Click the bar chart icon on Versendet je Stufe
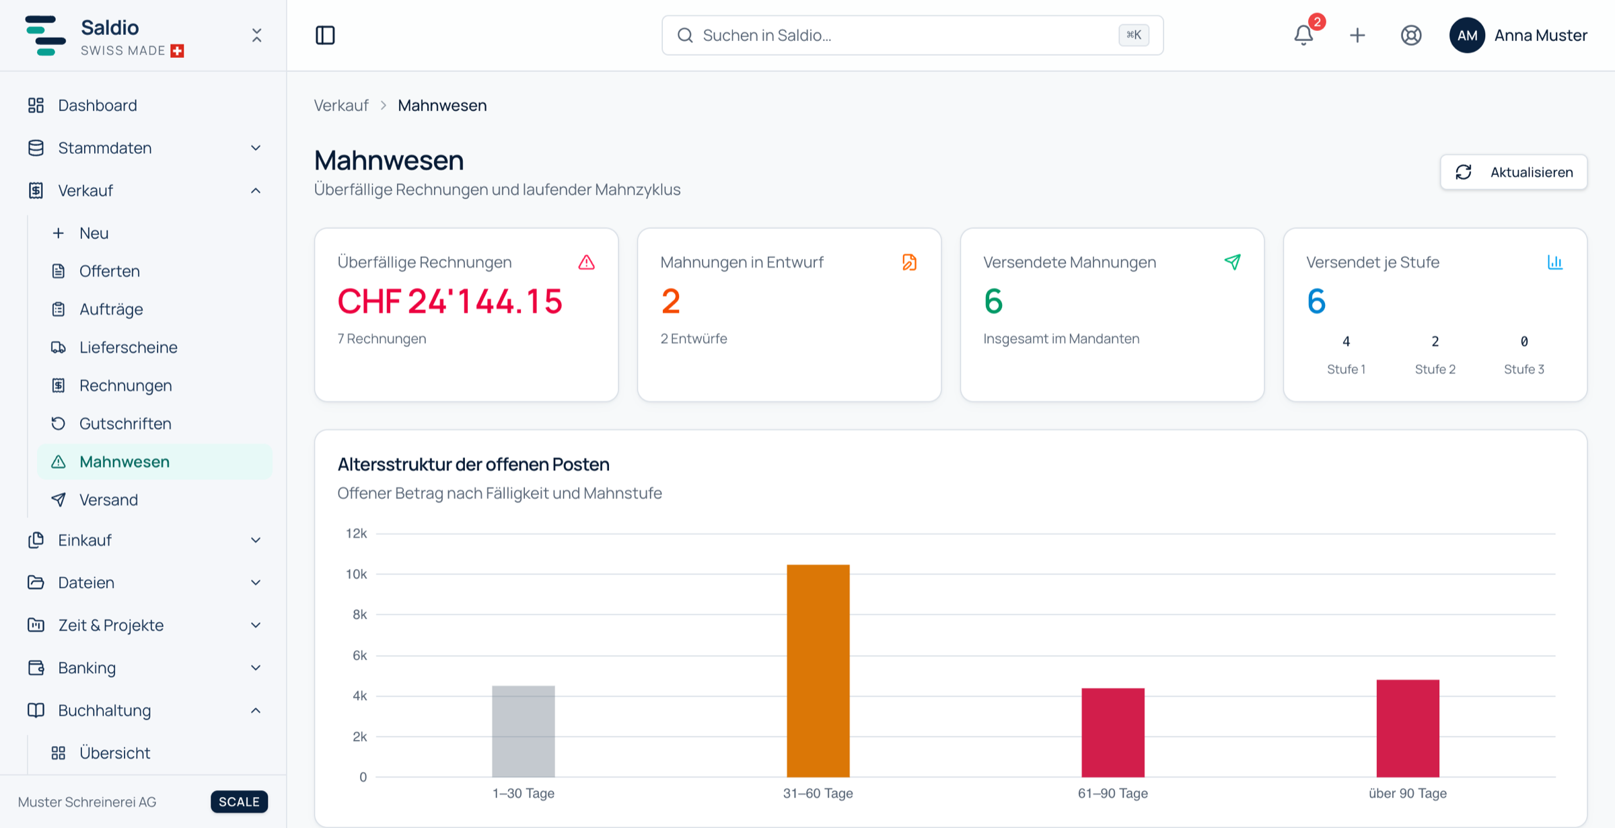Screen dimensions: 1615x828 coord(1555,262)
